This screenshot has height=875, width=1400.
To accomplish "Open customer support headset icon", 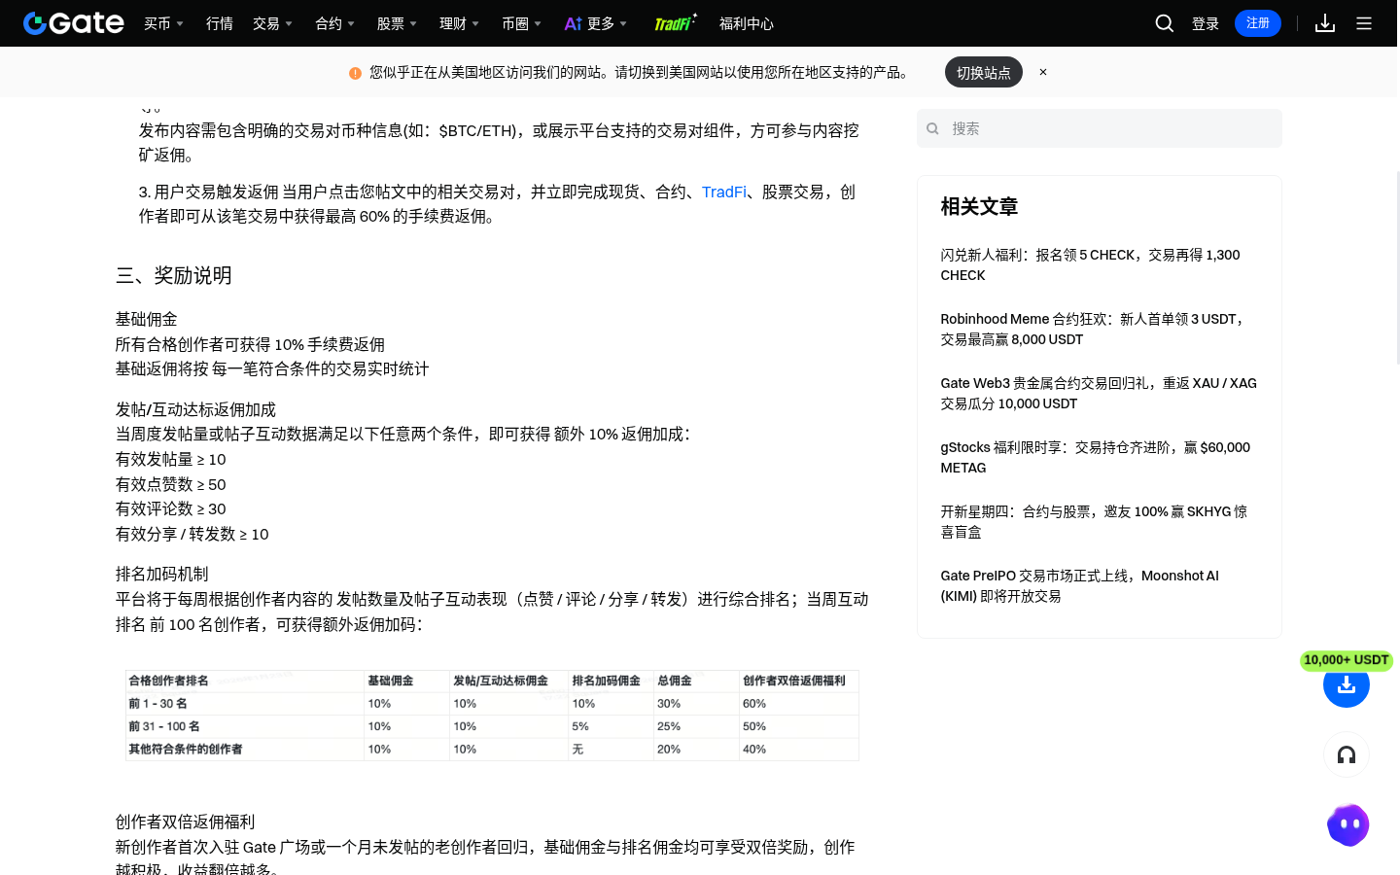I will [x=1347, y=754].
